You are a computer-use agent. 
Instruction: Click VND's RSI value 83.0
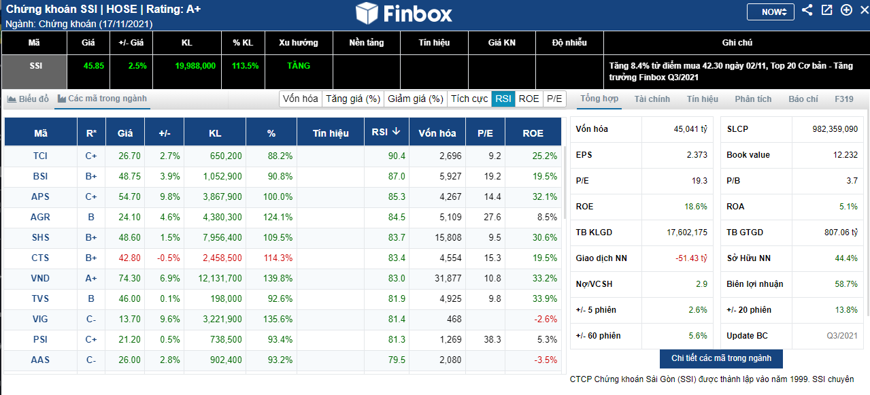(397, 278)
